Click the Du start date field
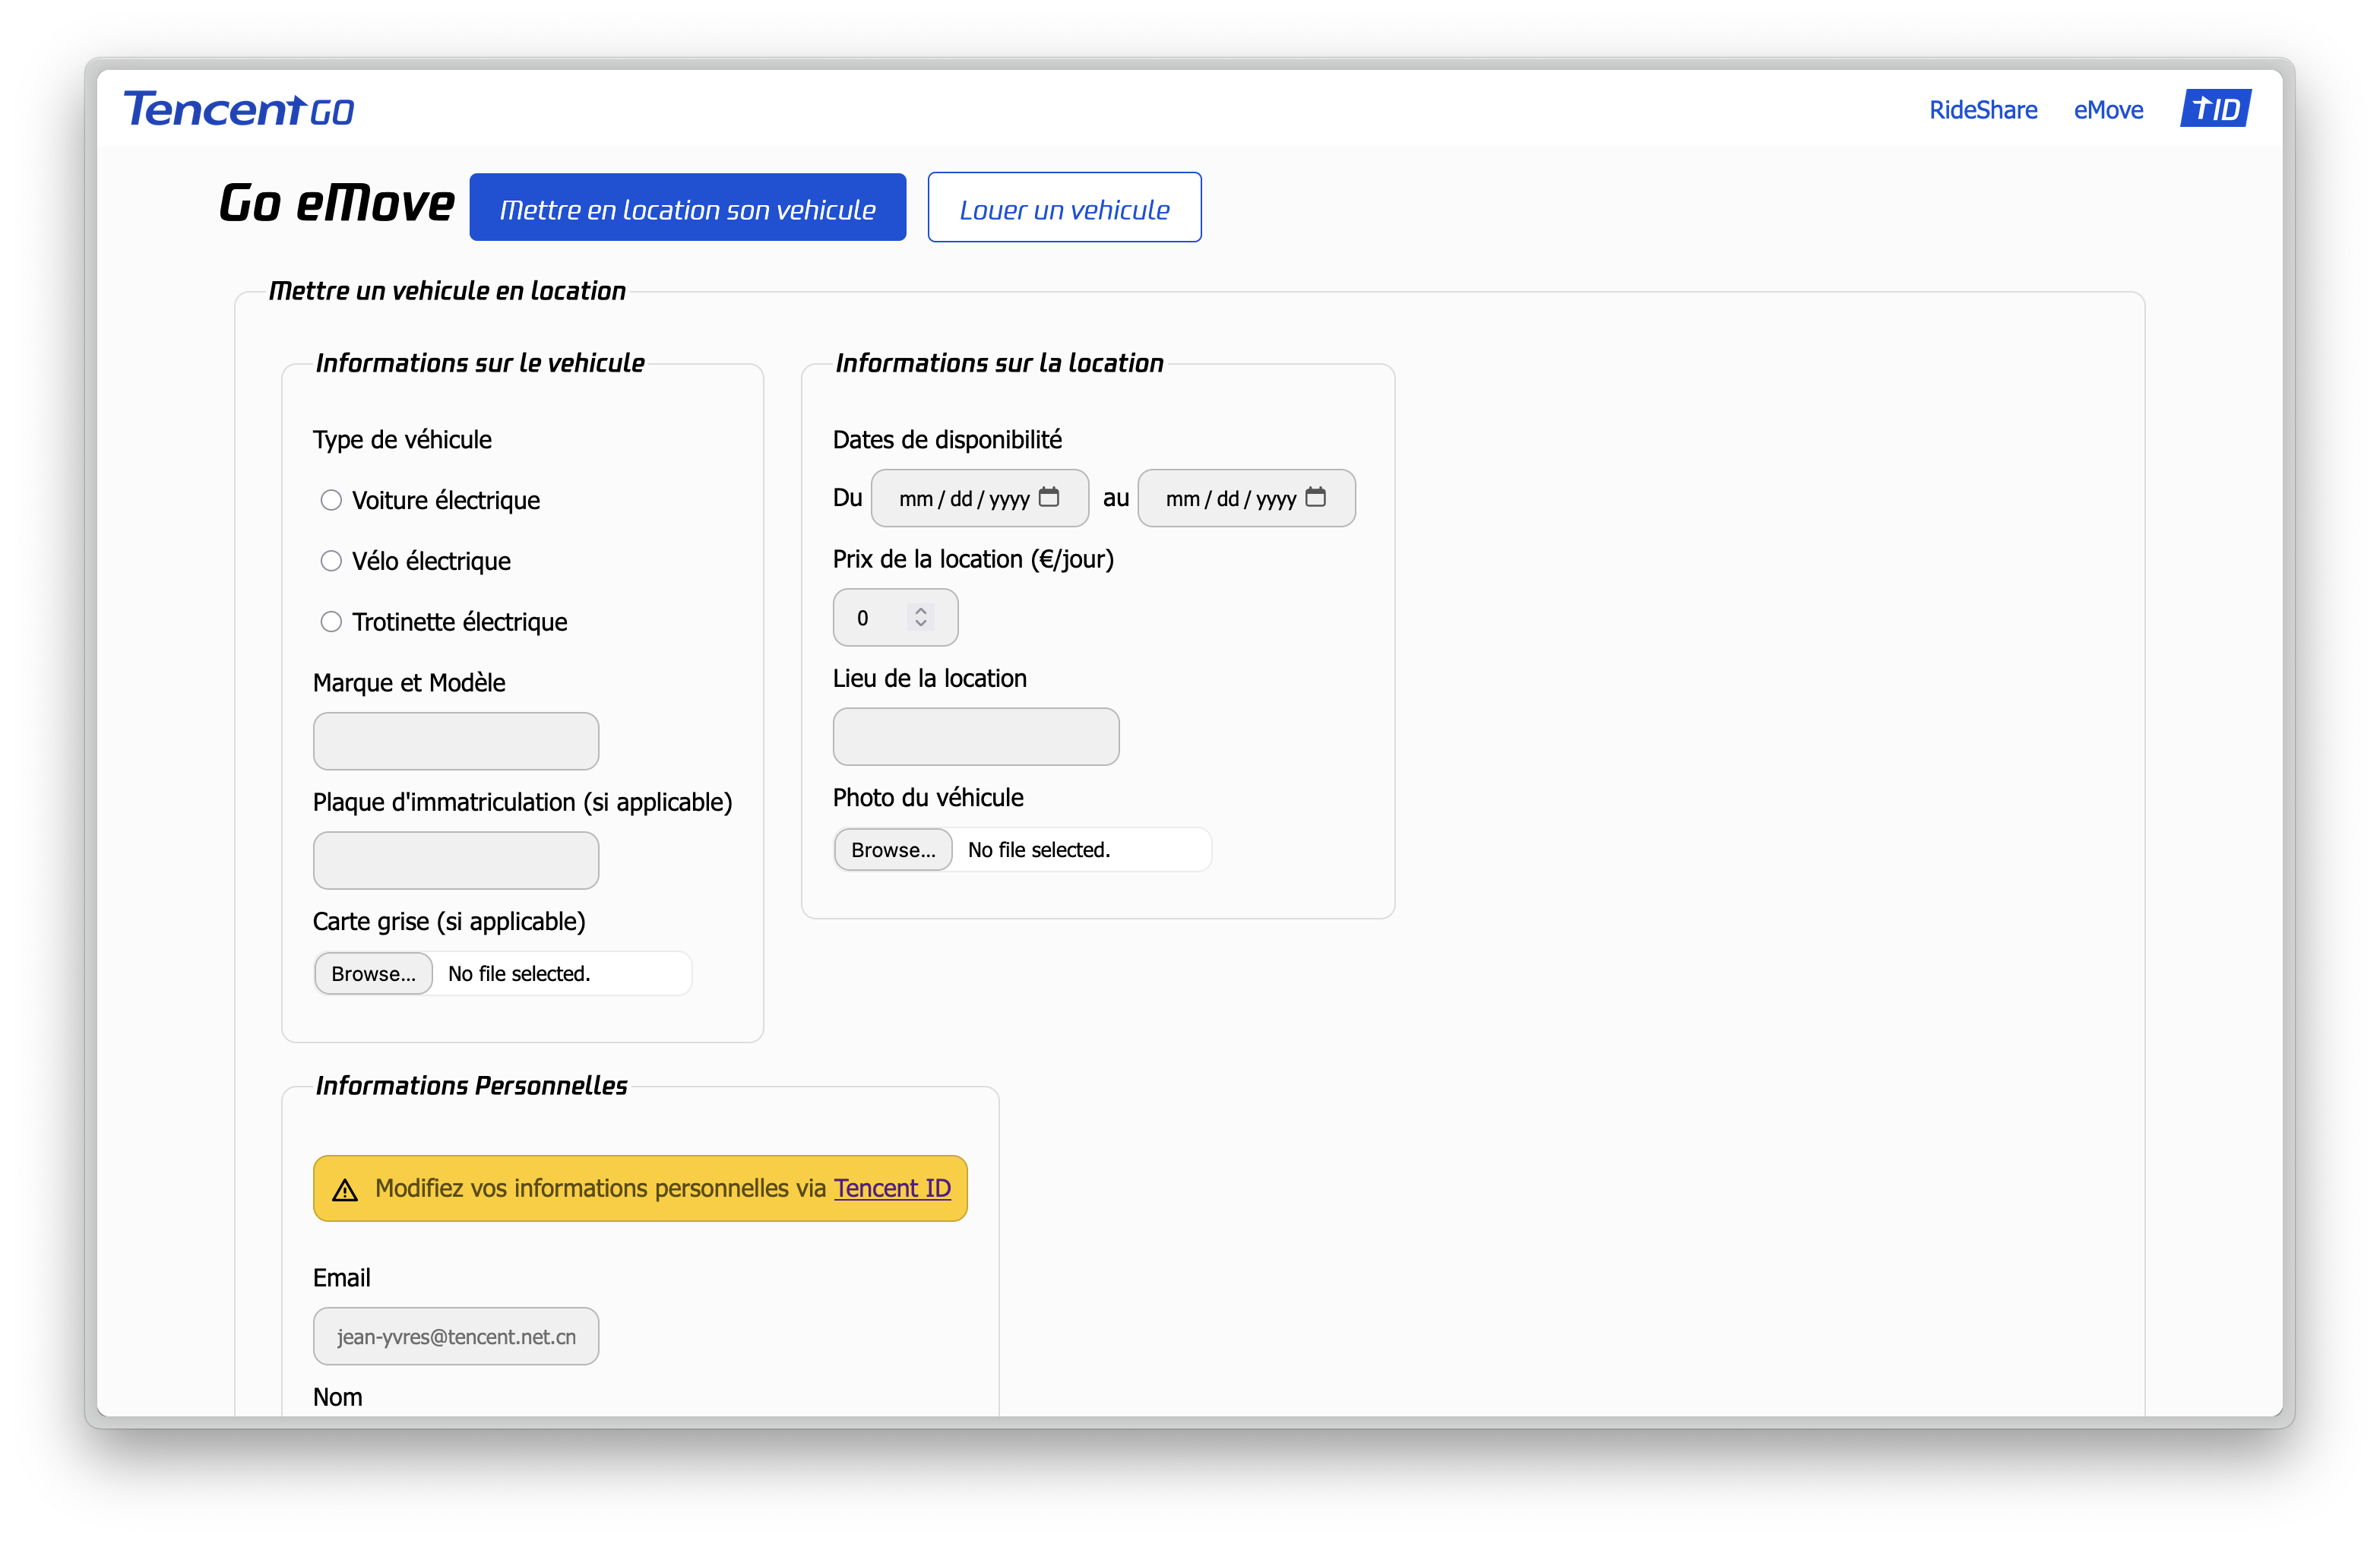The image size is (2380, 1541). [x=960, y=498]
